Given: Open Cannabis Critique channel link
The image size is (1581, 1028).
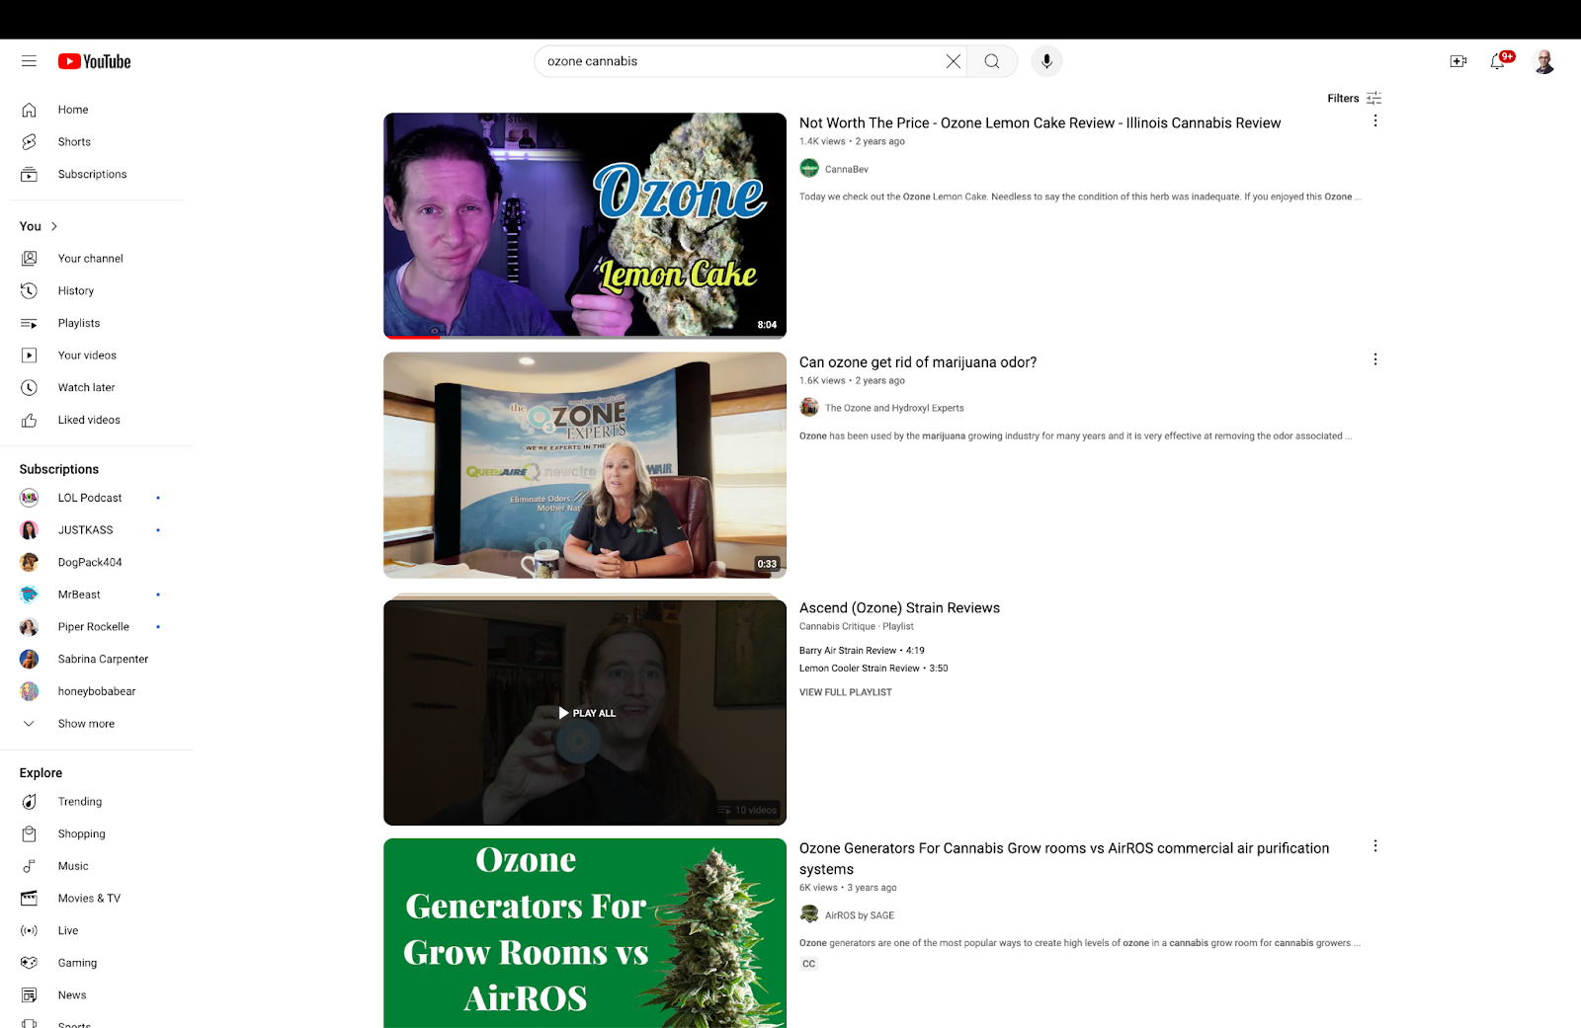Looking at the screenshot, I should coord(837,626).
